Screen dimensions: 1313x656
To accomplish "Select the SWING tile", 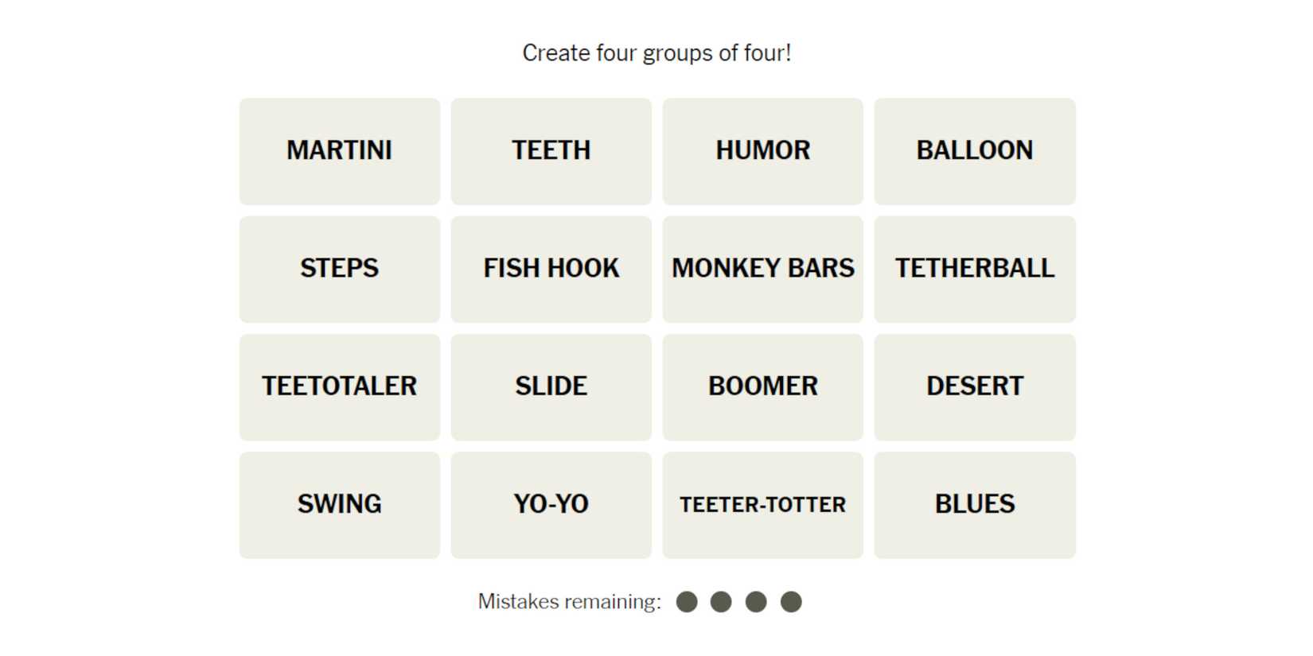I will [339, 504].
